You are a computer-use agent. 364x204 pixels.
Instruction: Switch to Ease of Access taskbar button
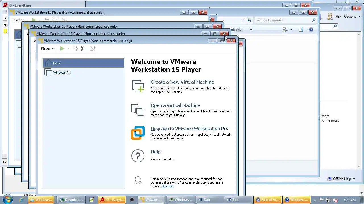[267, 200]
